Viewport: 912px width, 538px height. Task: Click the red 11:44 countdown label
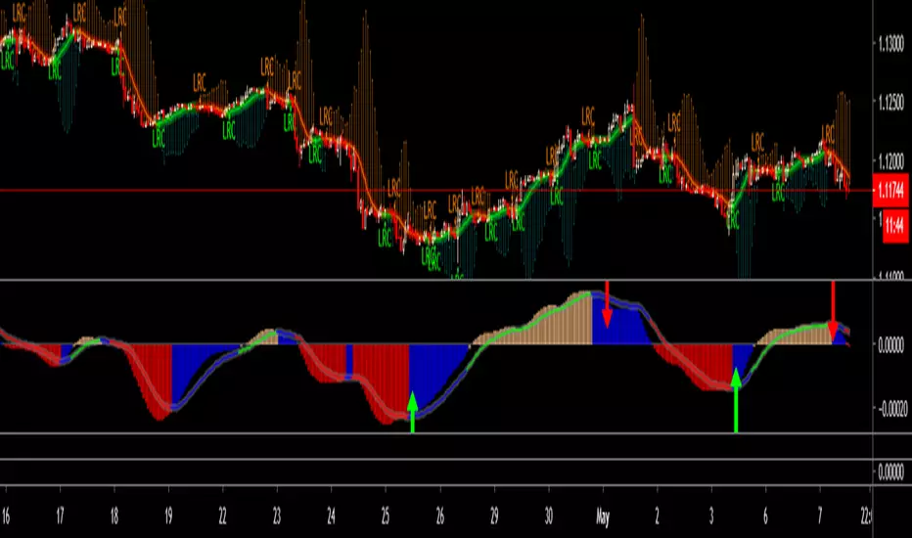tap(894, 225)
